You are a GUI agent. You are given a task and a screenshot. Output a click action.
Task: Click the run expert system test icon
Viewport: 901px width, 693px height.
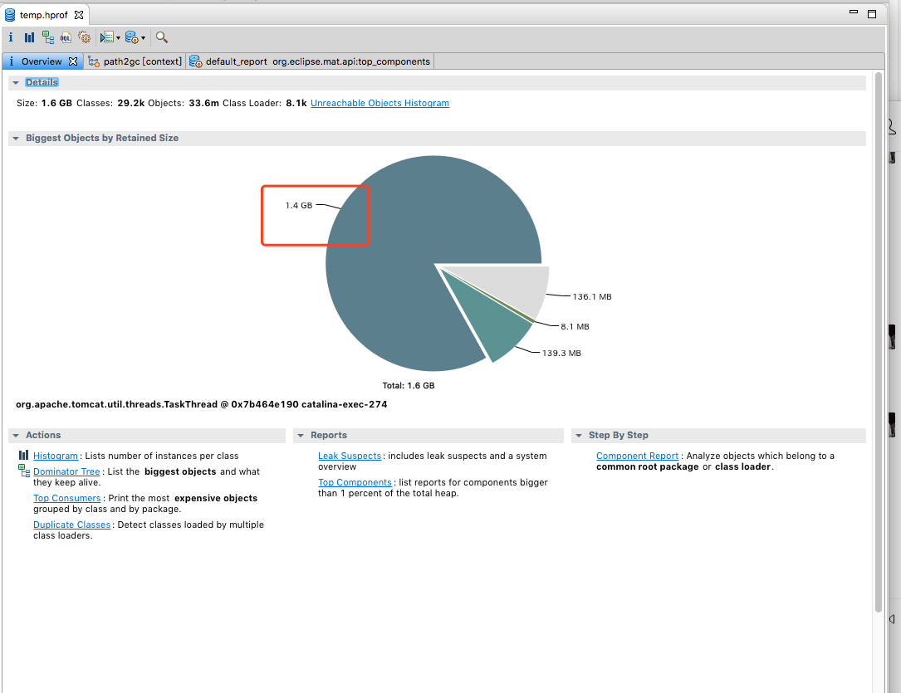pos(131,37)
